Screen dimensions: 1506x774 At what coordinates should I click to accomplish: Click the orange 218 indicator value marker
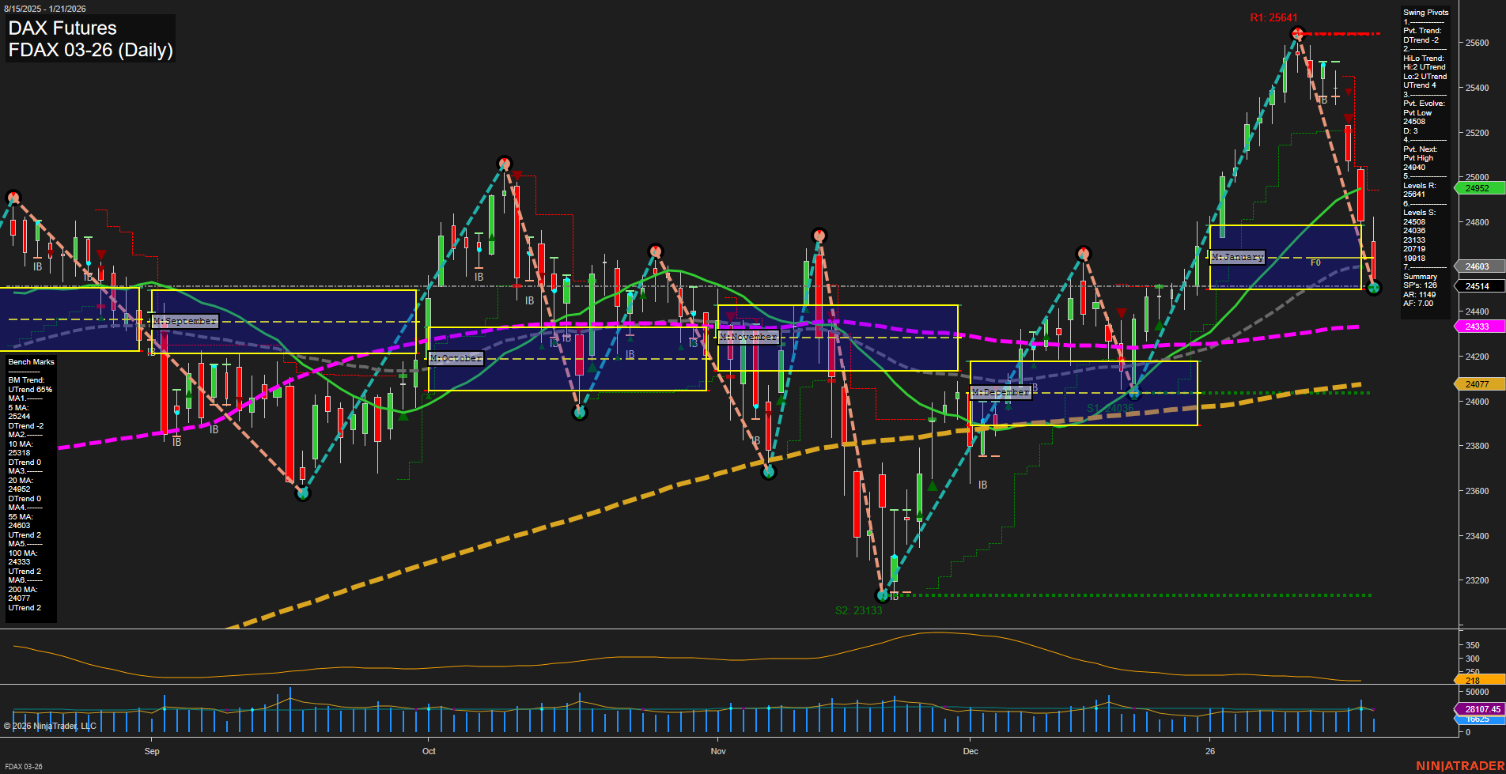1473,679
